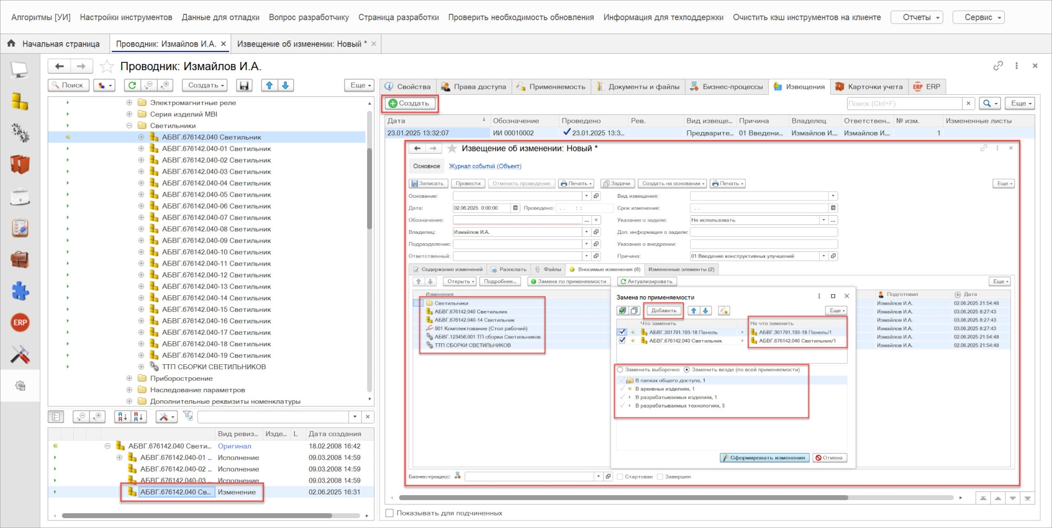Open Настройки инструментов menu item

click(126, 18)
